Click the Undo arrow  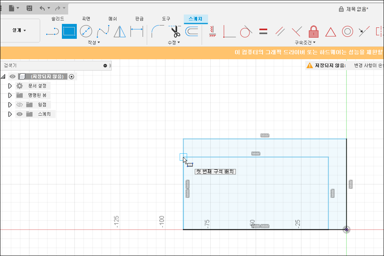click(x=42, y=8)
